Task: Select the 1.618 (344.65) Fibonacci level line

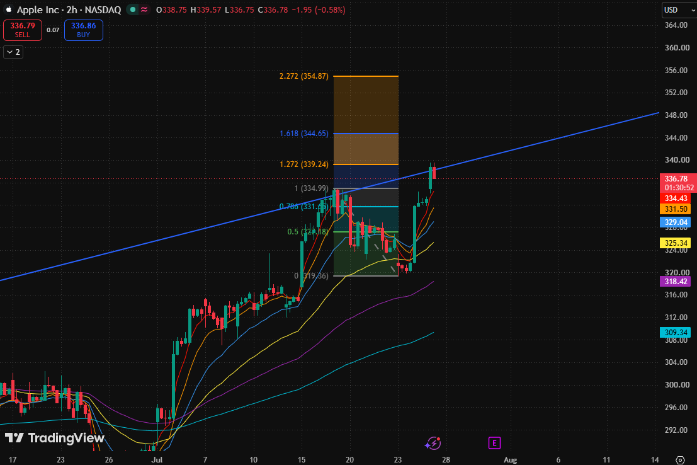Action: pos(366,134)
